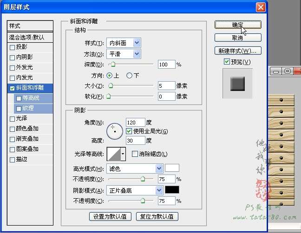This screenshot has height=233, width=301.
Task: Open the 高光模式(H) 滤色 dropdown
Action: 135,168
